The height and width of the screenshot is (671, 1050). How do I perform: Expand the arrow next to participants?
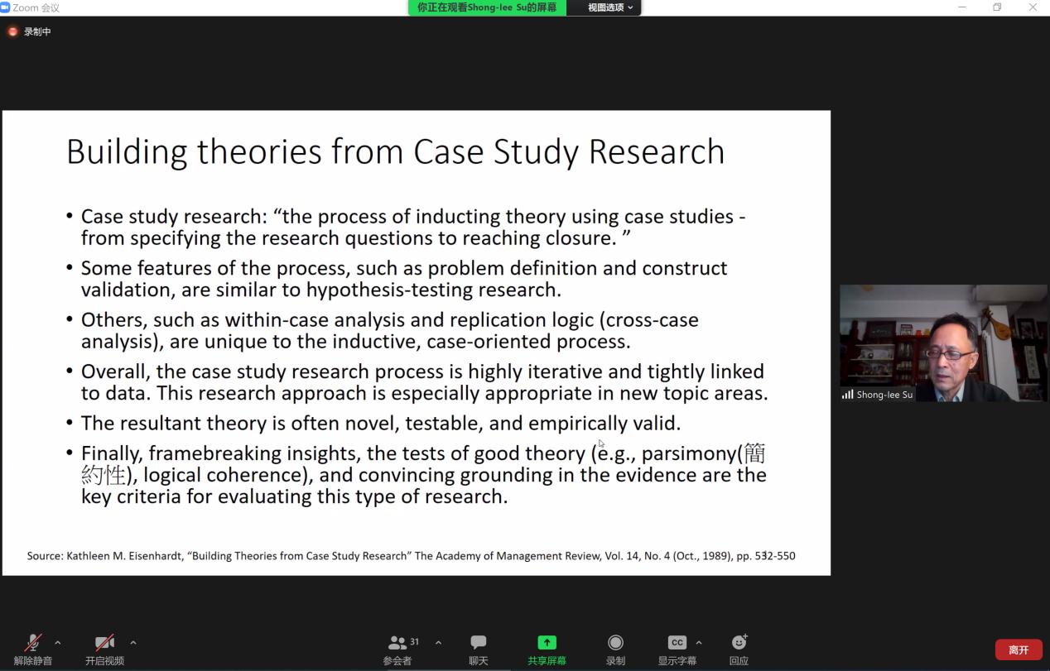(438, 643)
